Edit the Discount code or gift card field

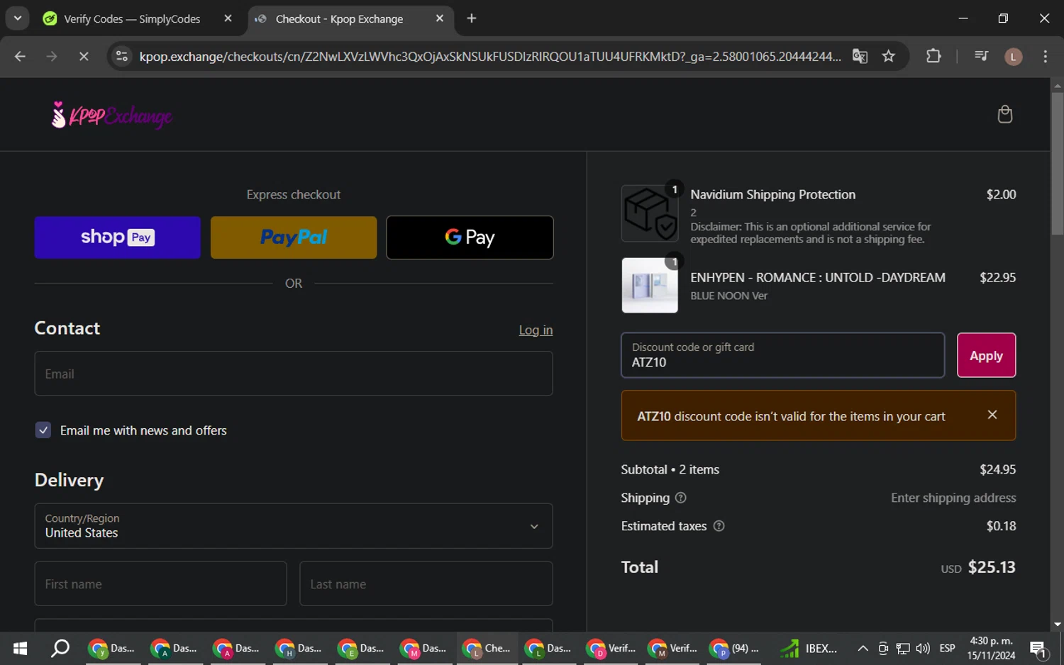tap(783, 355)
